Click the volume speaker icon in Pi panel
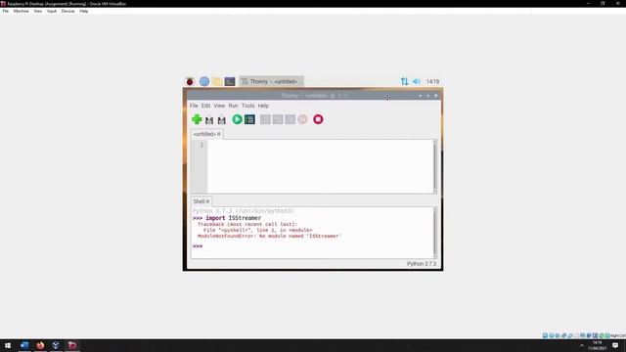Image resolution: width=626 pixels, height=352 pixels. [x=417, y=81]
